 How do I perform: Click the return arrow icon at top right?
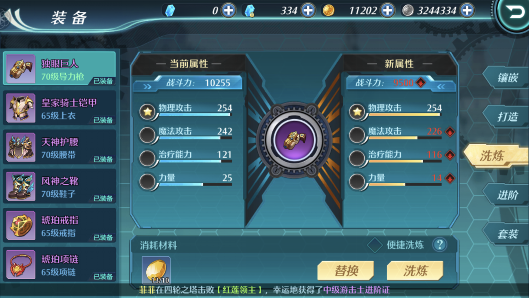[x=514, y=13]
